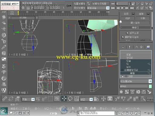Click the coiled spring icon in left toolbar
Screen dimensions: 155x116
[x=4, y=53]
